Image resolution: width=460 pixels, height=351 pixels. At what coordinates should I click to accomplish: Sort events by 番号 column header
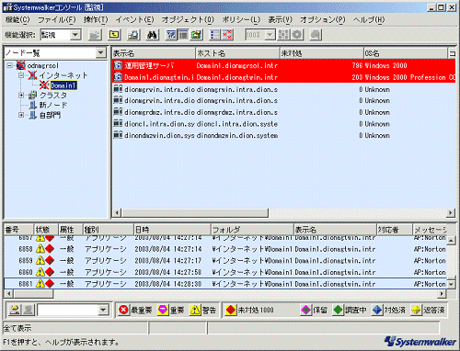point(18,230)
